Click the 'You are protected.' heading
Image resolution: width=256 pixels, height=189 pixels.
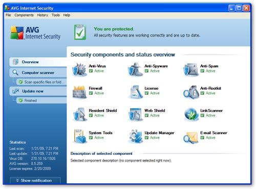point(114,29)
